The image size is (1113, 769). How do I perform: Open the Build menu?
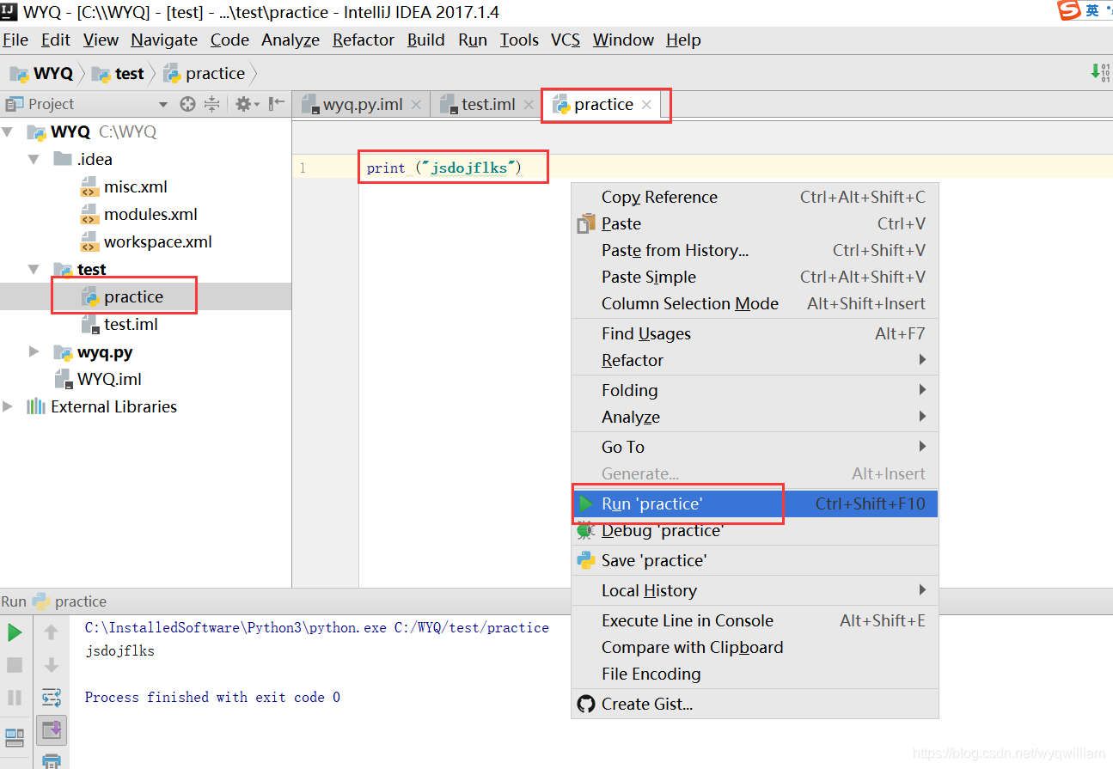tap(426, 40)
